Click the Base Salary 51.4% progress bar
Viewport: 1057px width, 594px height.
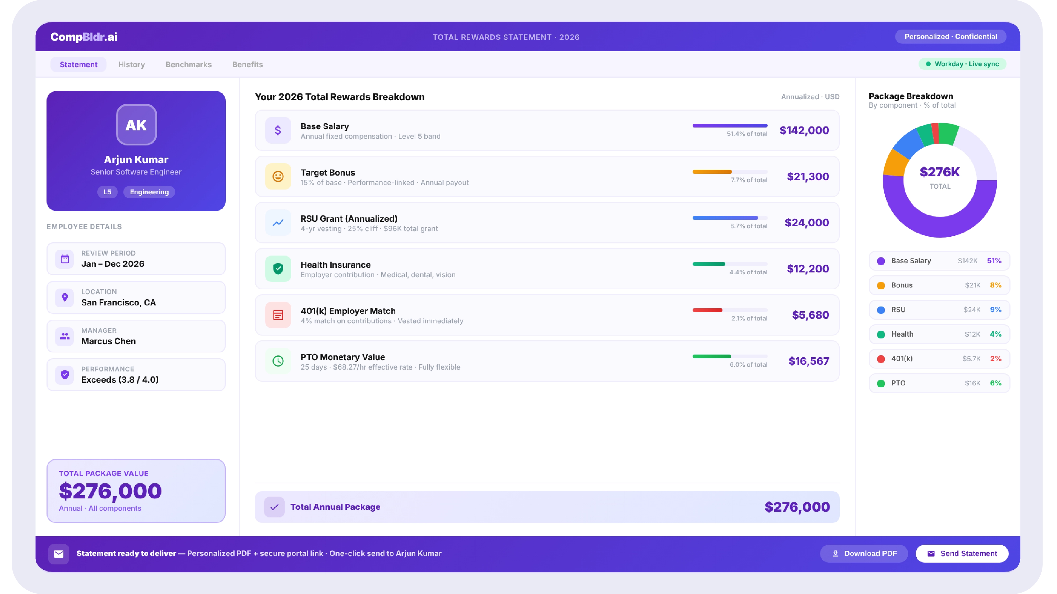click(x=730, y=125)
